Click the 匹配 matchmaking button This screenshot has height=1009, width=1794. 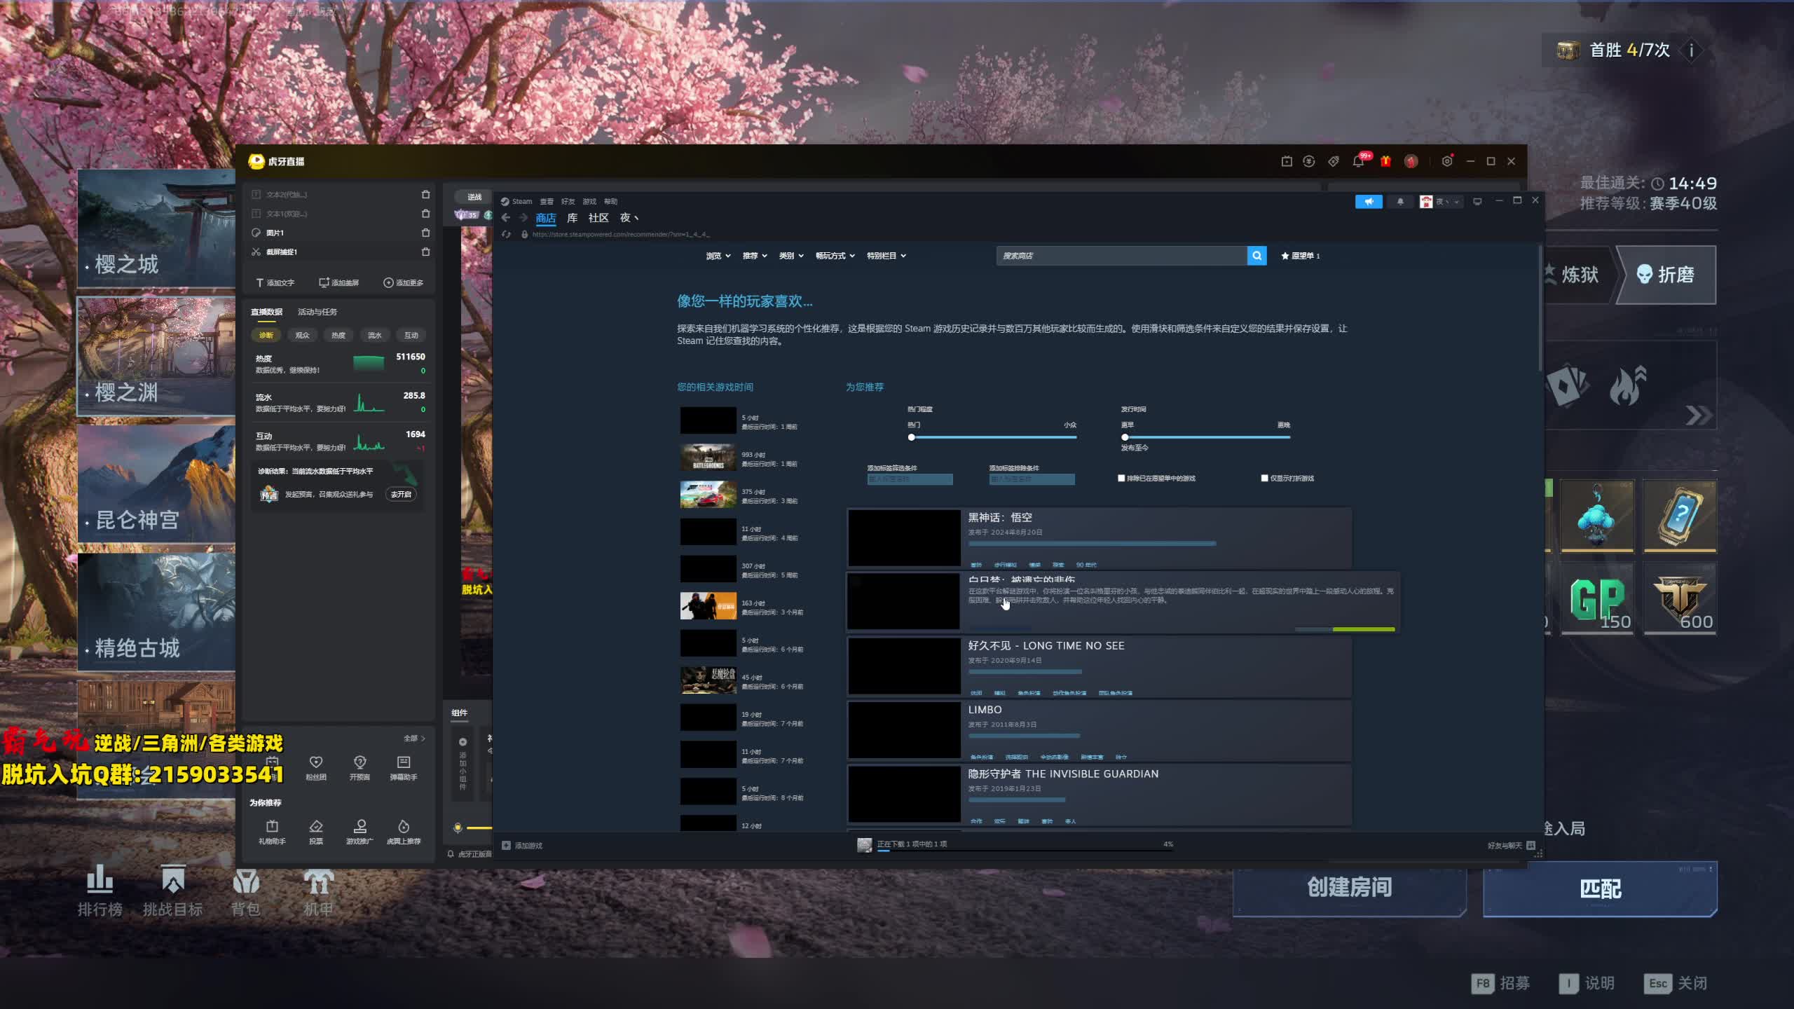pos(1600,888)
